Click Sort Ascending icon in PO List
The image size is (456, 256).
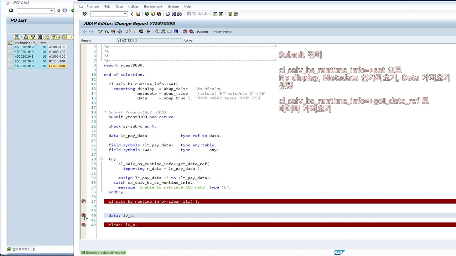click(x=26, y=37)
